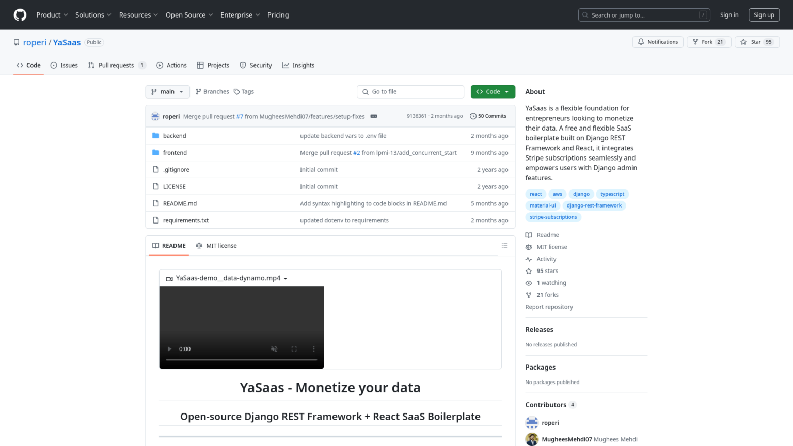Screen dimensions: 793x446
Task: Open GitHub home via the octocat logo
Action: pyautogui.click(x=20, y=15)
